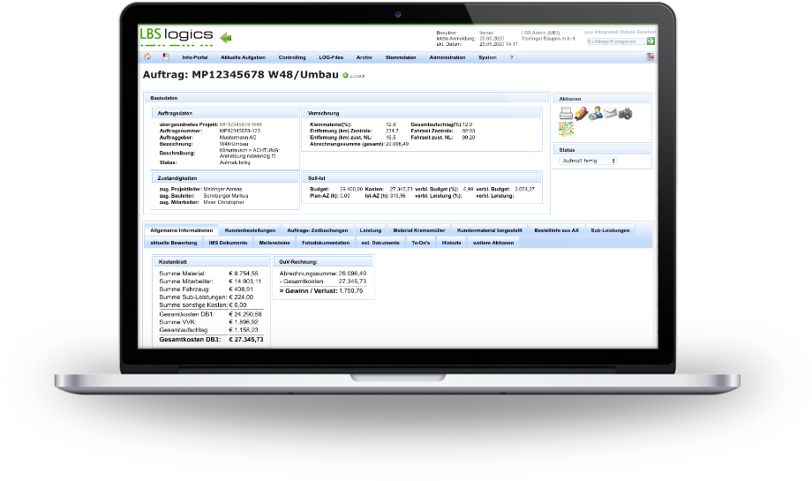Open the Administration menu
The width and height of the screenshot is (812, 481).
point(447,56)
